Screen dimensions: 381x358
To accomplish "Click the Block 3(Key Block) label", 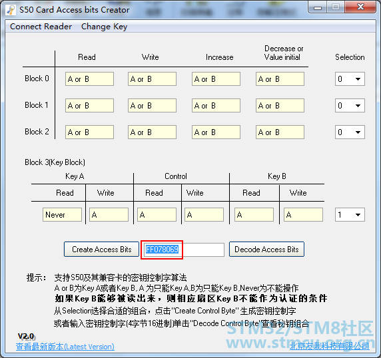I will [x=55, y=162].
